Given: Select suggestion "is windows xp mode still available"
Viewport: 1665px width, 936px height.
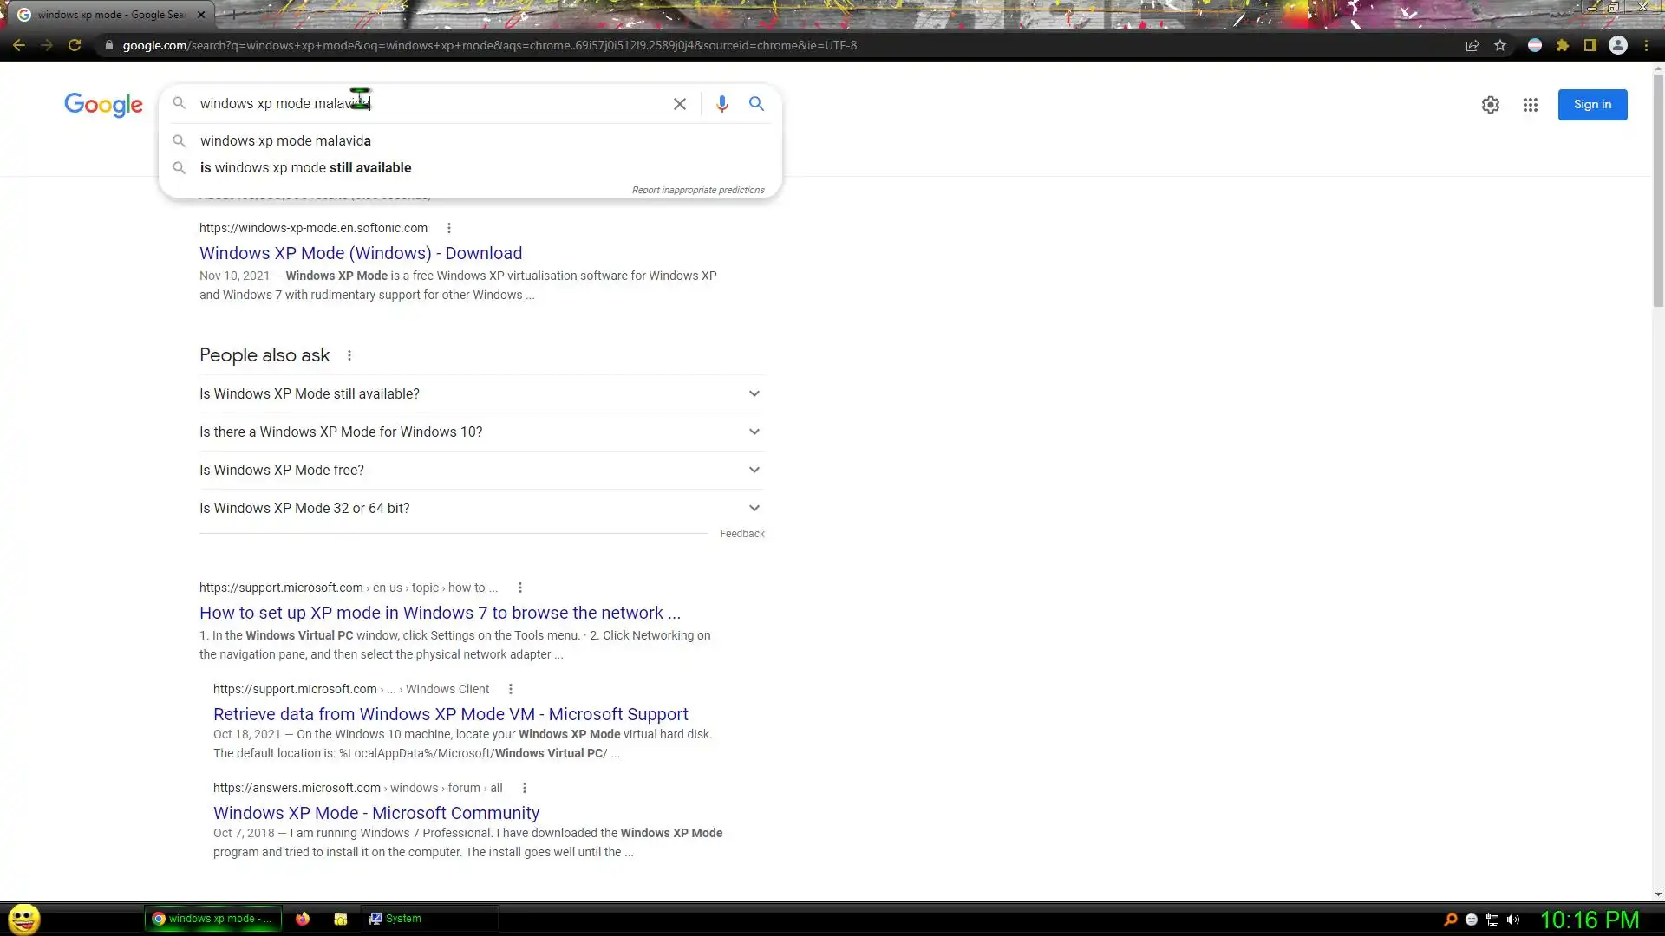Looking at the screenshot, I should coord(305,168).
